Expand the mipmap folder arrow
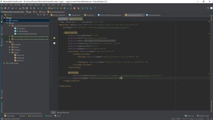This screenshot has width=213, height=120. [10, 50]
